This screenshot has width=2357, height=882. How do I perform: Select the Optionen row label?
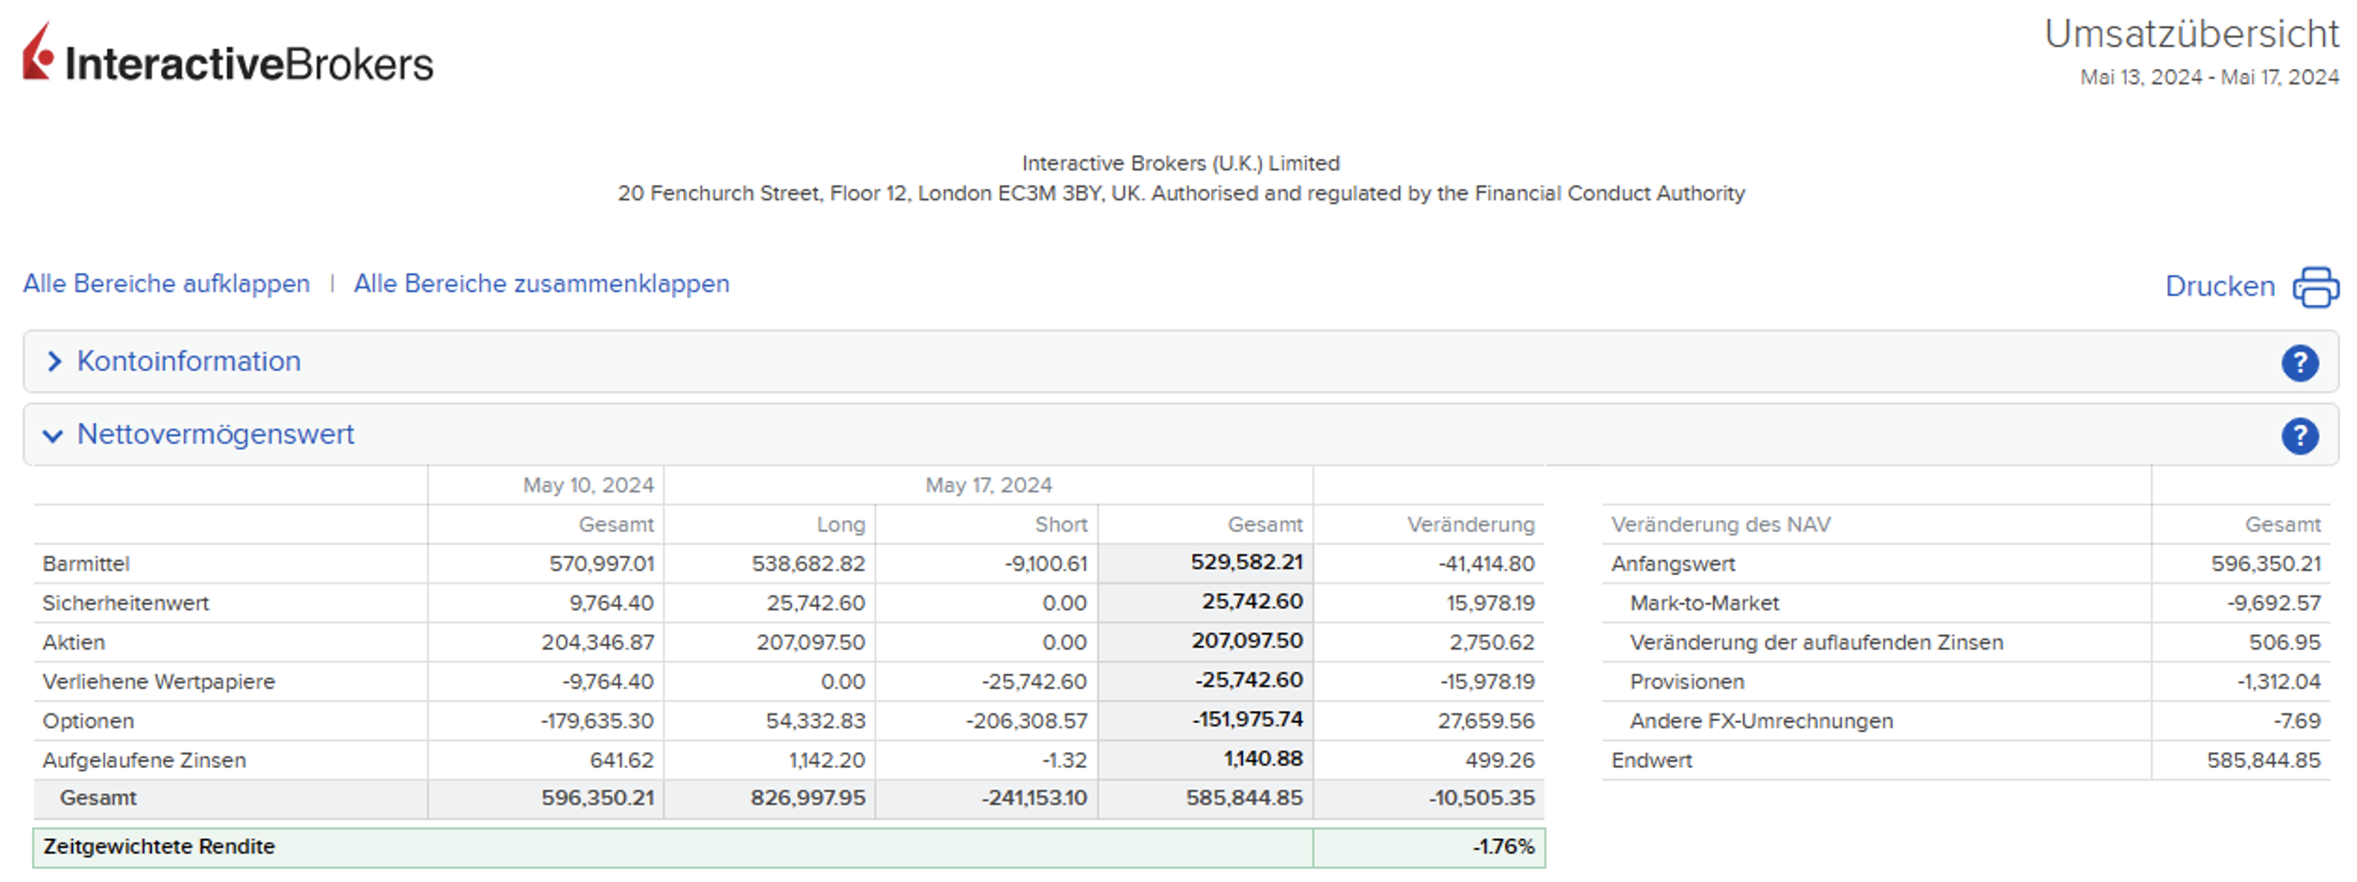(x=88, y=721)
